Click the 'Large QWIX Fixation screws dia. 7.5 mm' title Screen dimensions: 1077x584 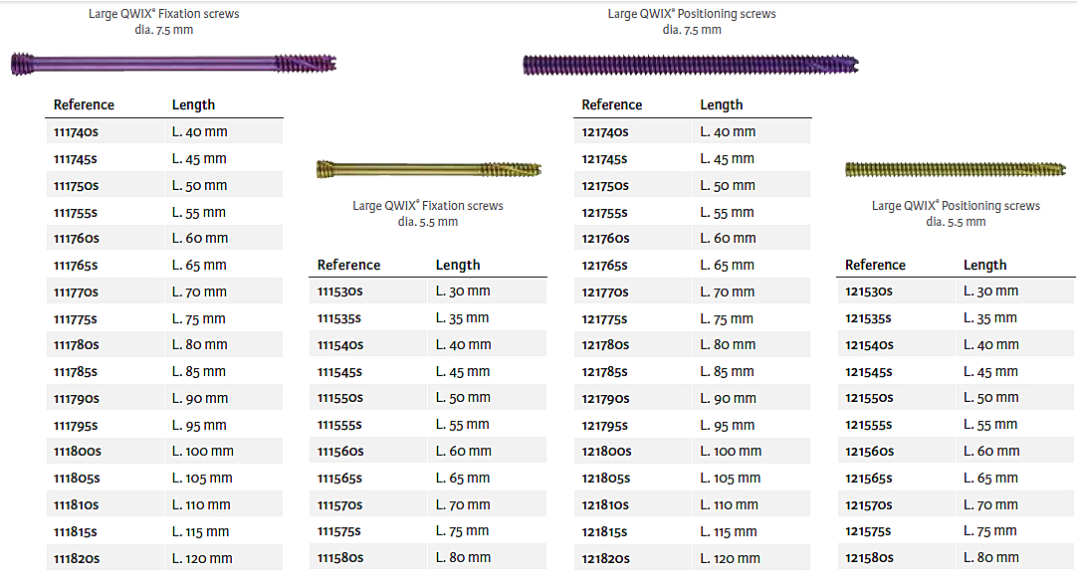161,22
